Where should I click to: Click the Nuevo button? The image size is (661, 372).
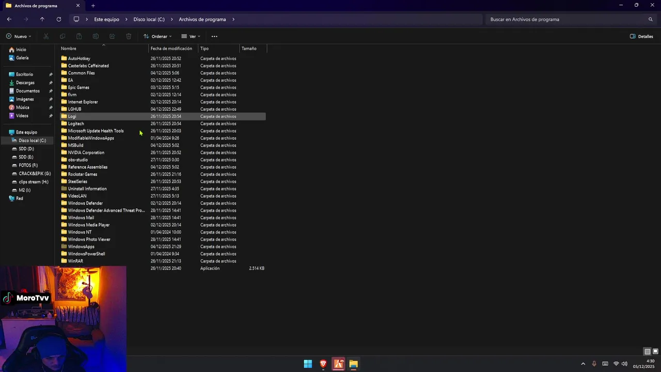point(19,36)
